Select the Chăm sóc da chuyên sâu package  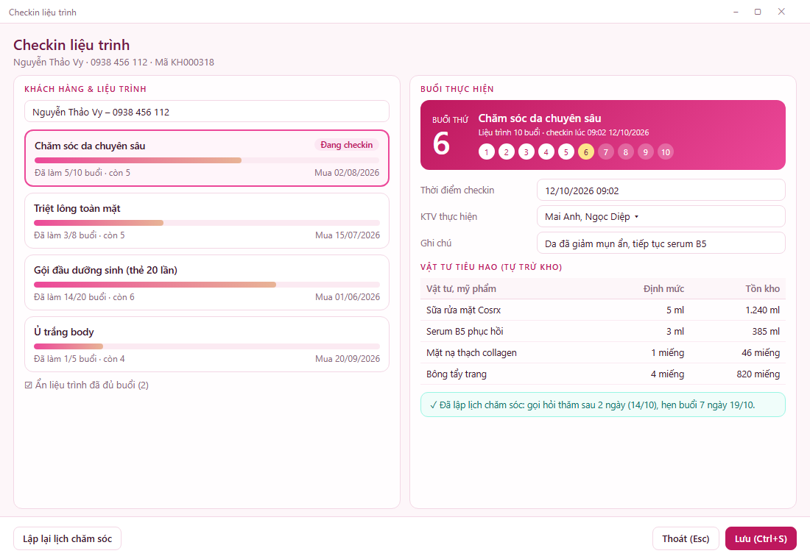207,158
